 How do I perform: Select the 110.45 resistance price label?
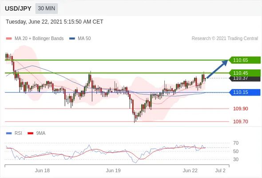(245, 73)
